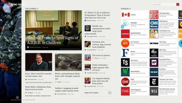Click the MarketWatch green logo
The image size is (182, 103).
tap(125, 72)
